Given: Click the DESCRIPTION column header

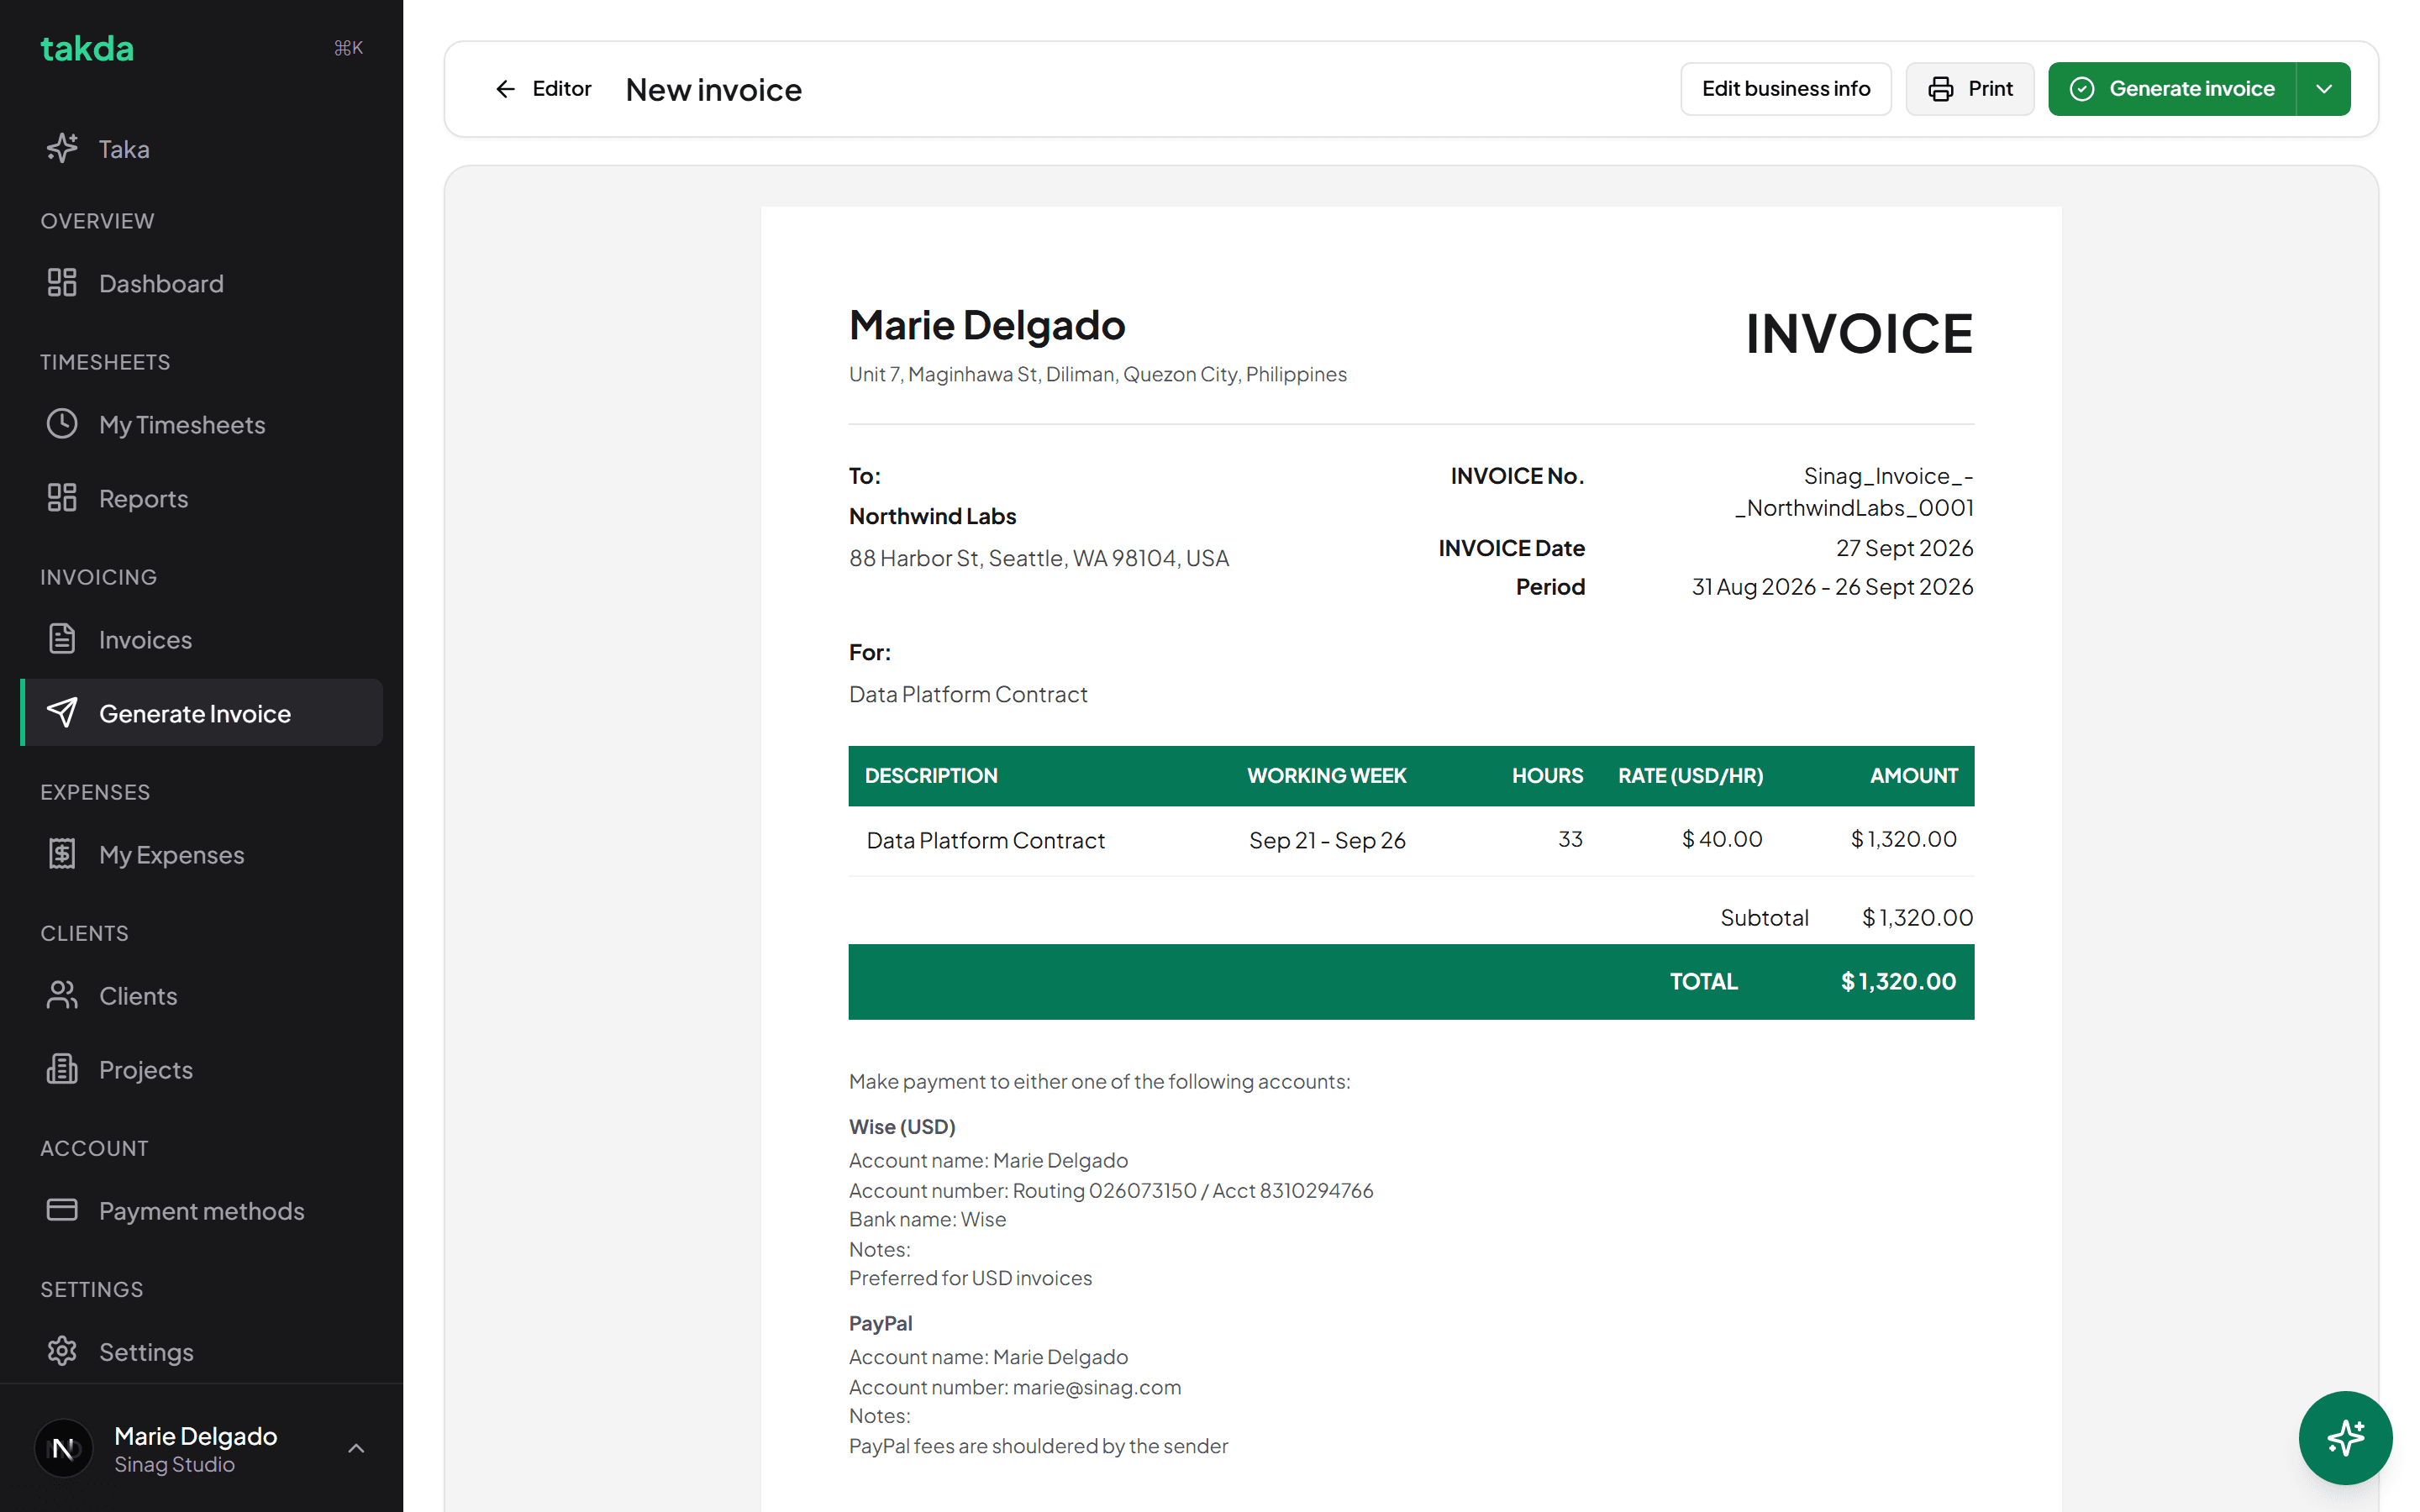Looking at the screenshot, I should click(931, 776).
